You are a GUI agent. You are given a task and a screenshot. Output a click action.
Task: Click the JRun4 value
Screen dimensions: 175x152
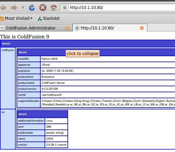tap(45, 65)
